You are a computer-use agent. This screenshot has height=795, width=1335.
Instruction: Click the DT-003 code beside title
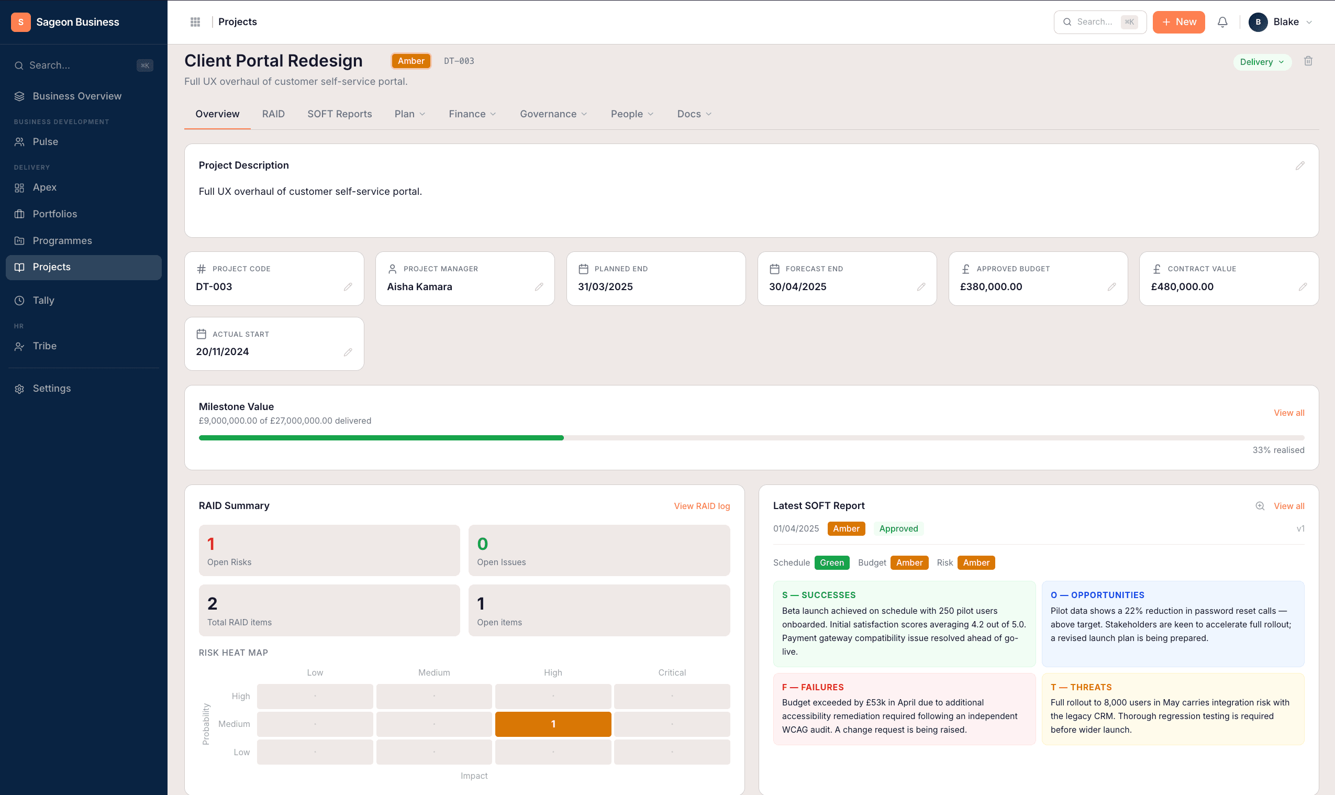click(x=459, y=61)
